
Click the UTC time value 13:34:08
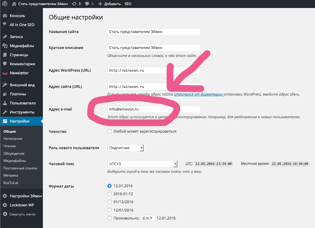click(x=214, y=164)
